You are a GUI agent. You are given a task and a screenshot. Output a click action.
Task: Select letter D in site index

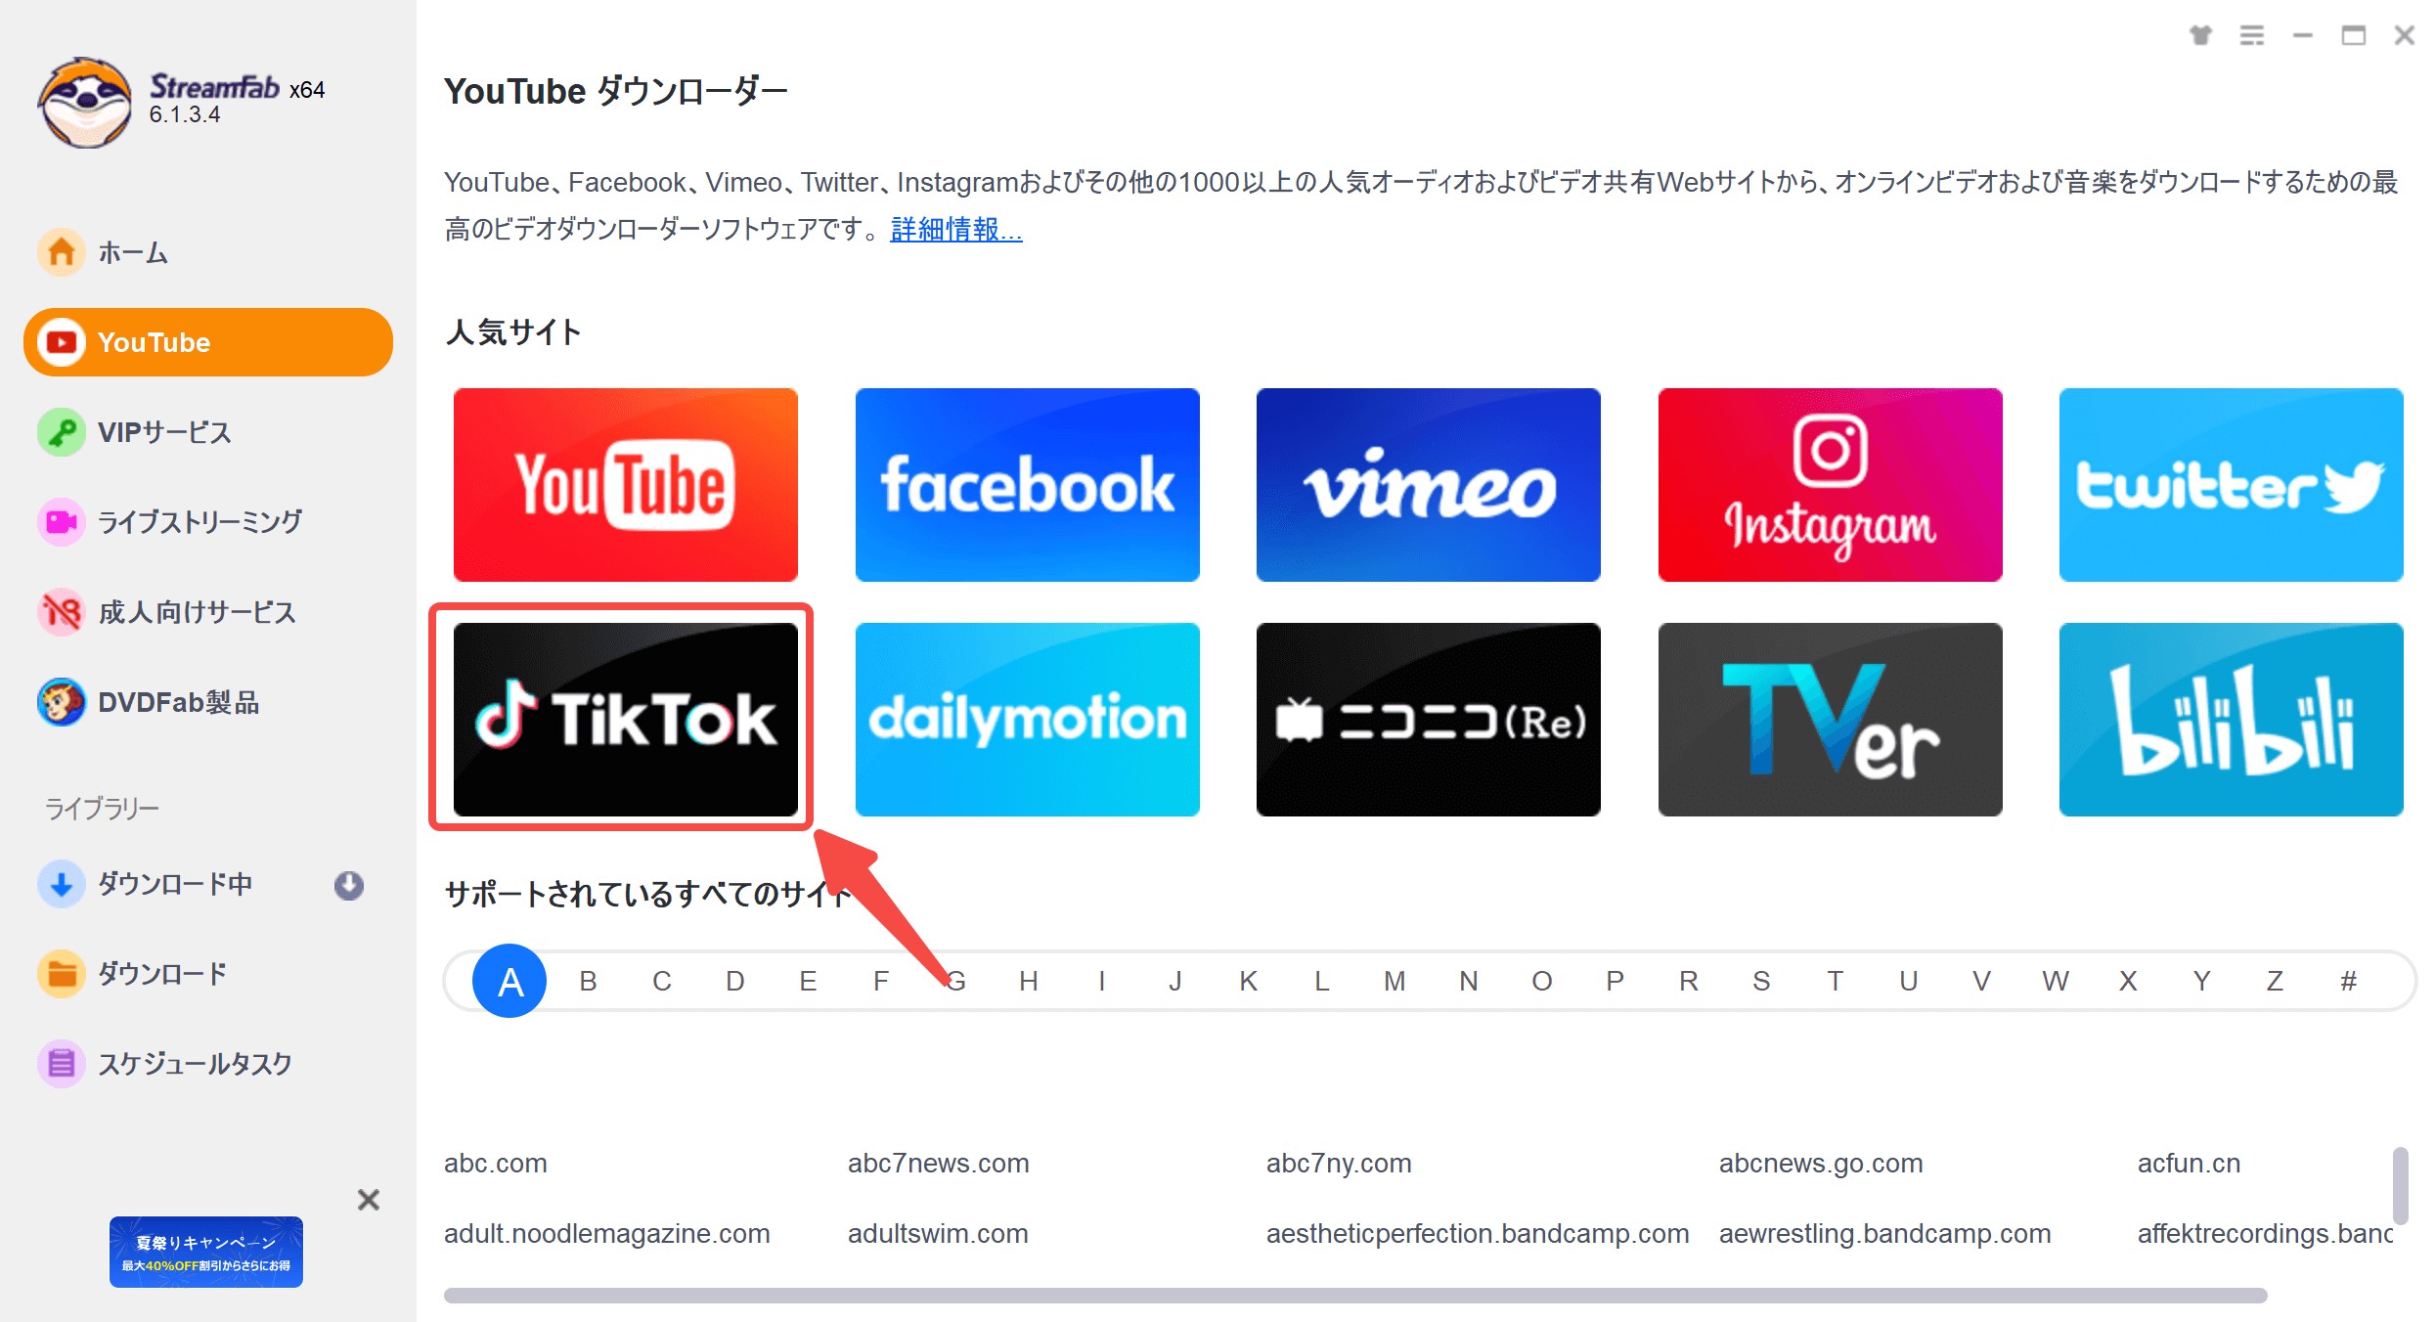pyautogui.click(x=734, y=981)
